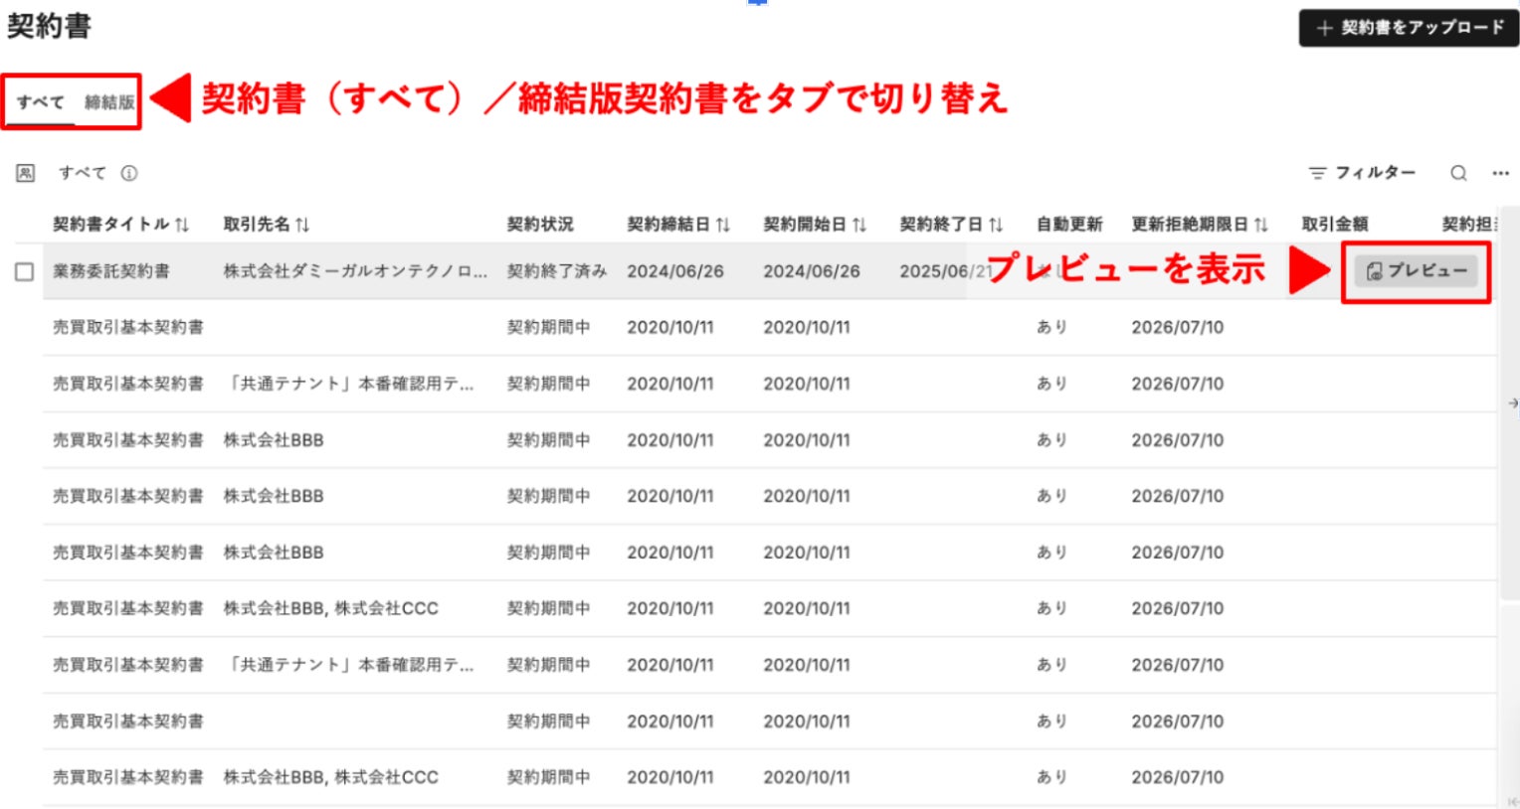
Task: Click the contract upload button
Action: tap(1409, 28)
